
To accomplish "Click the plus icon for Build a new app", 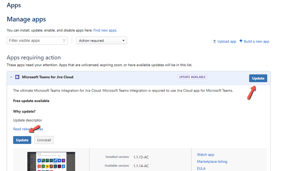I will click(x=241, y=41).
